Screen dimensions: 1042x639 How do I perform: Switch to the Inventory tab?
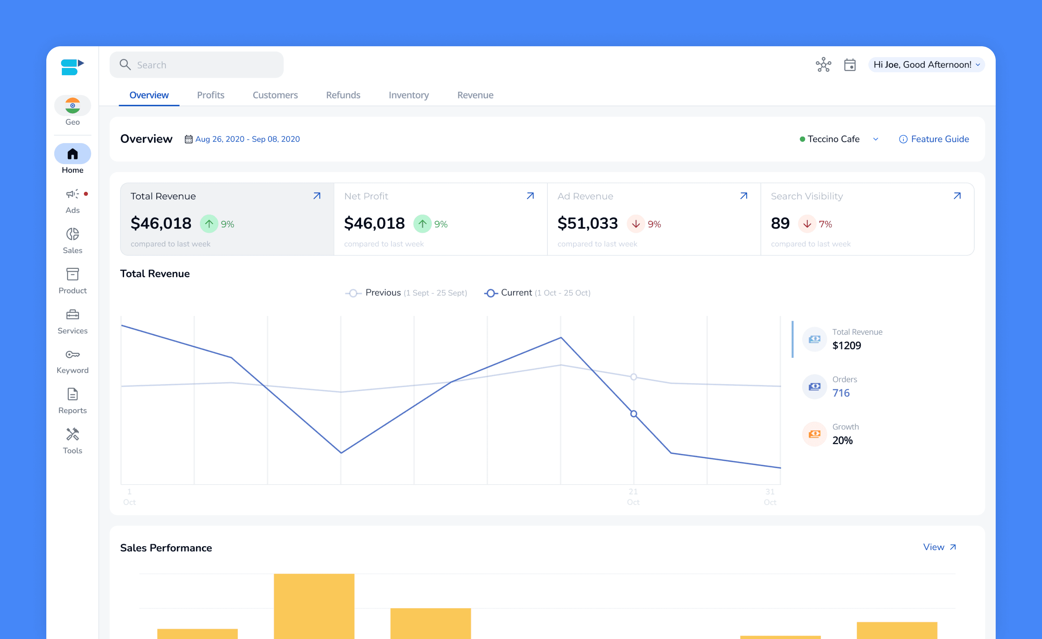tap(408, 95)
